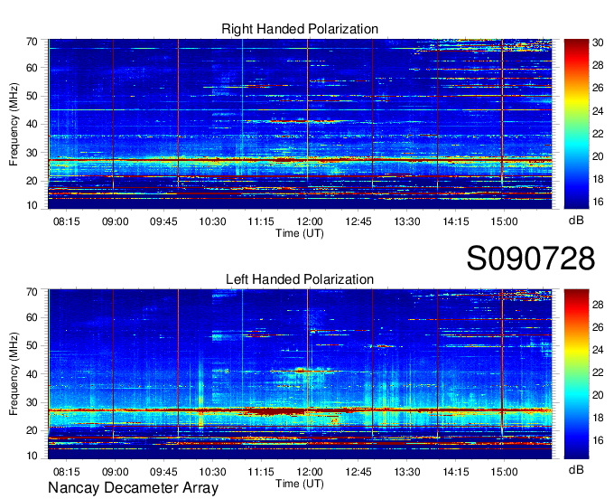This screenshot has height=499, width=614.
Task: Click the 10 MHz tick on bottom plot
Action: tap(32, 456)
